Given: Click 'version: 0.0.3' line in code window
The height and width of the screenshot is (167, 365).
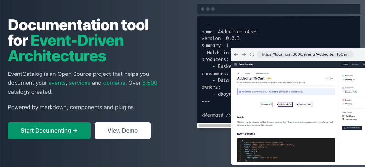Looking at the screenshot, I should 221,38.
